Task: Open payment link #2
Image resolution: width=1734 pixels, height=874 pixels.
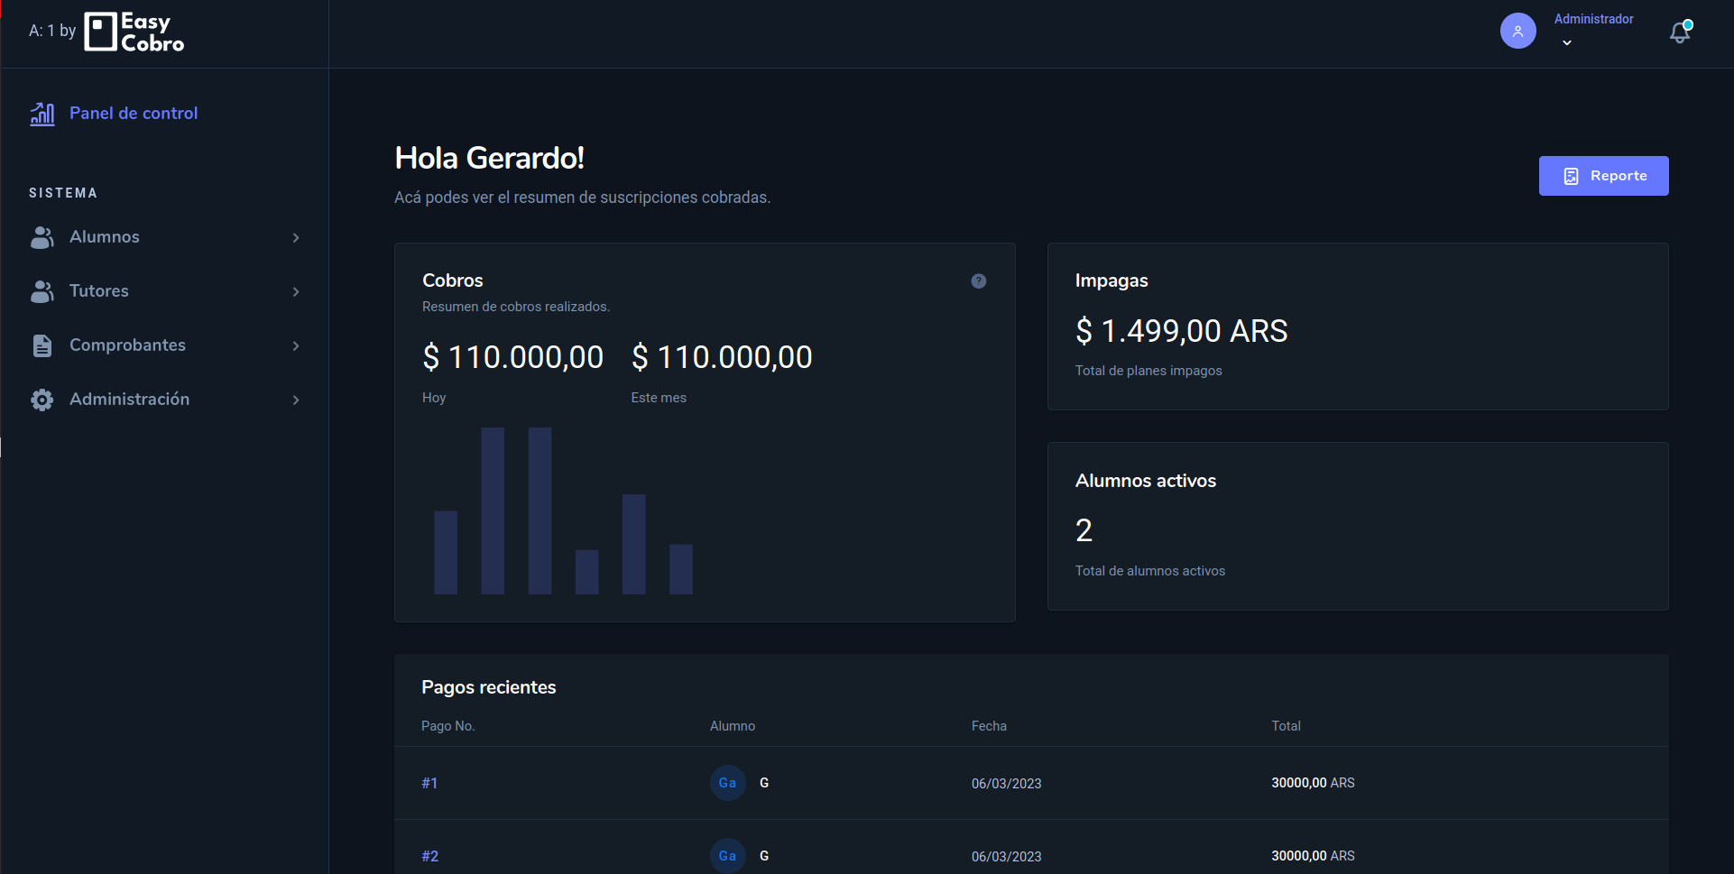Action: [430, 856]
